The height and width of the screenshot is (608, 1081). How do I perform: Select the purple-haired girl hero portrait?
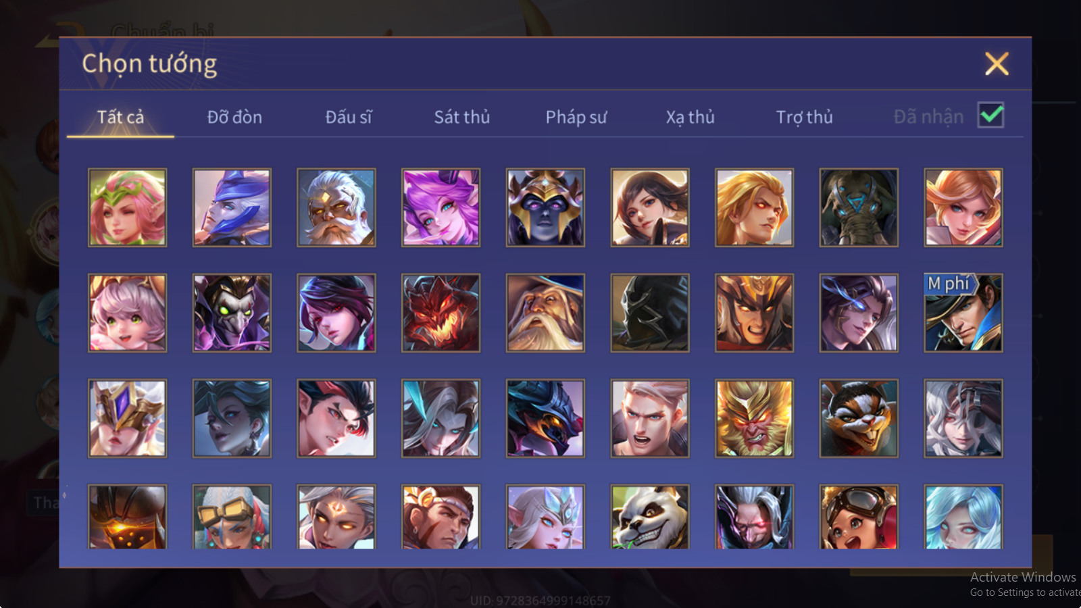click(441, 207)
